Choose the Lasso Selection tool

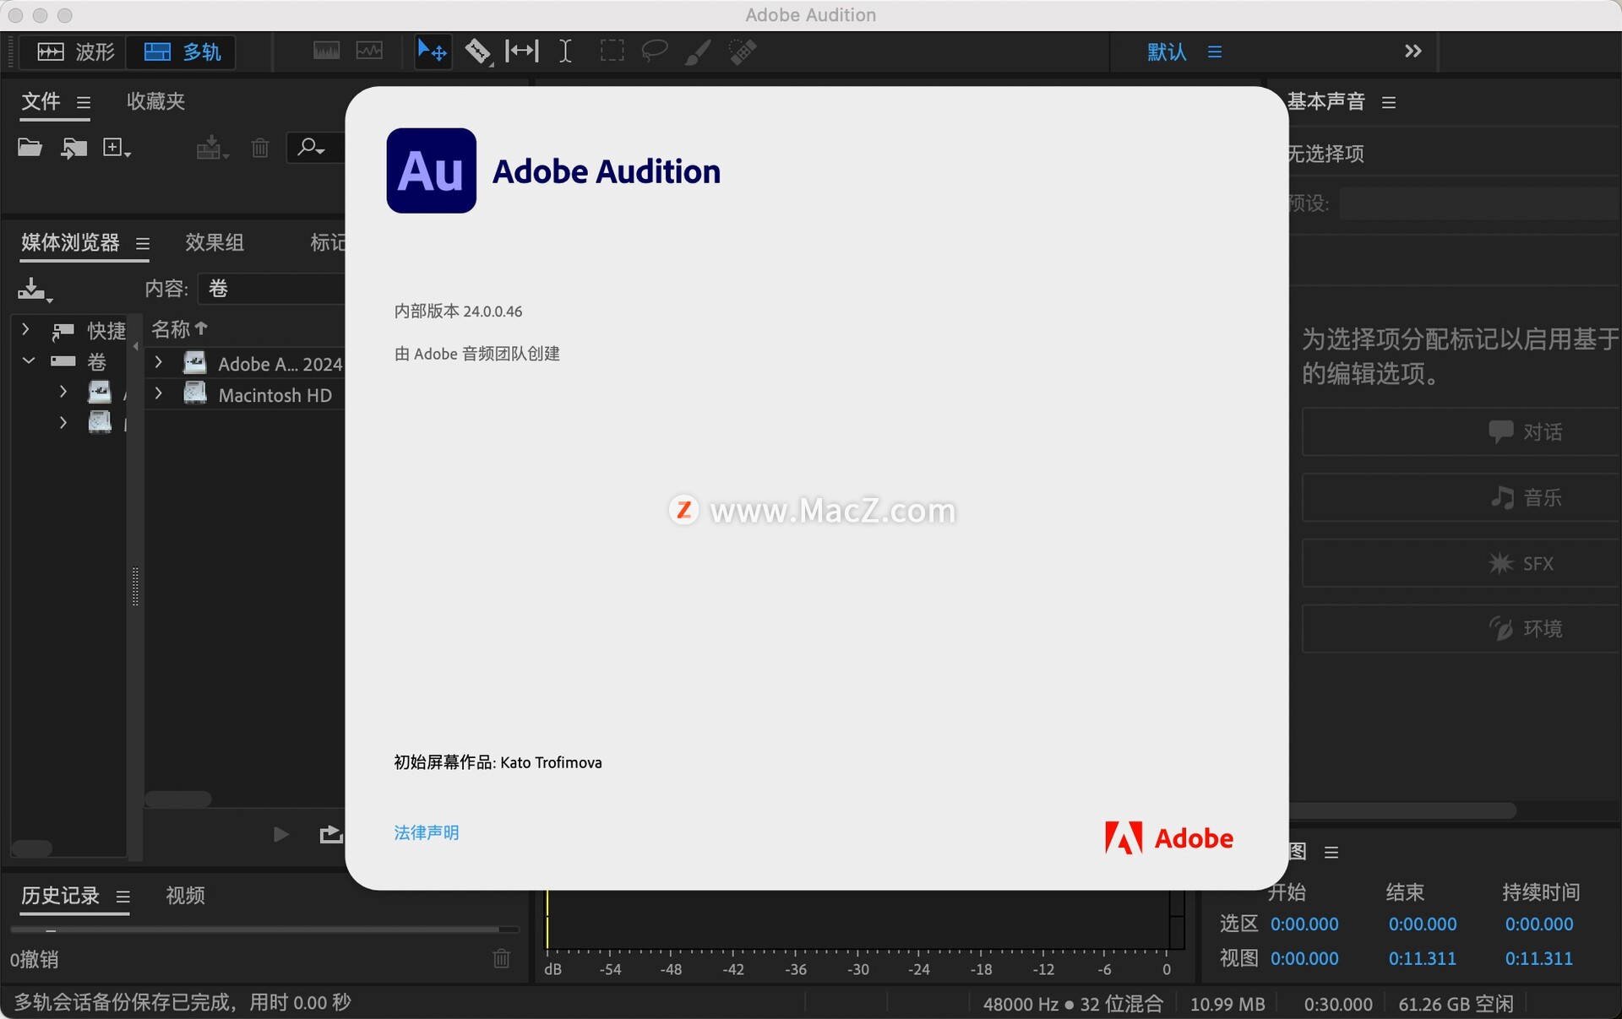(655, 51)
